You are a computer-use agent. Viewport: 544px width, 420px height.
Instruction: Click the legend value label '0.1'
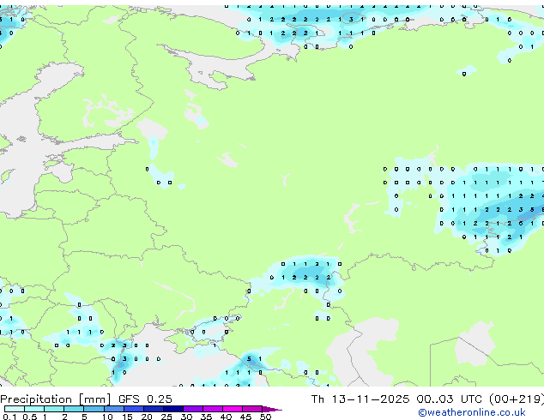9,417
